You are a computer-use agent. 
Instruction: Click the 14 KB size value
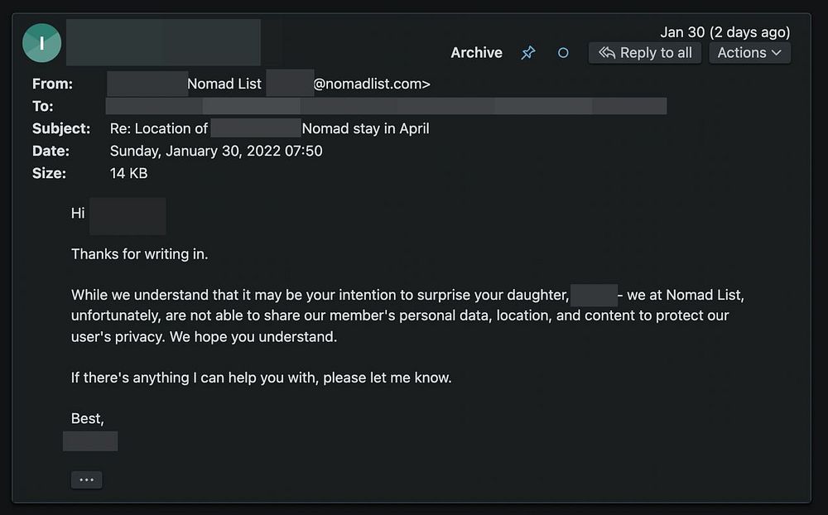[x=128, y=173]
